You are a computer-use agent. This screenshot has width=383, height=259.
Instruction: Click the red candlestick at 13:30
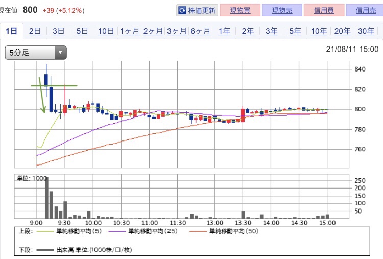pyautogui.click(x=243, y=115)
